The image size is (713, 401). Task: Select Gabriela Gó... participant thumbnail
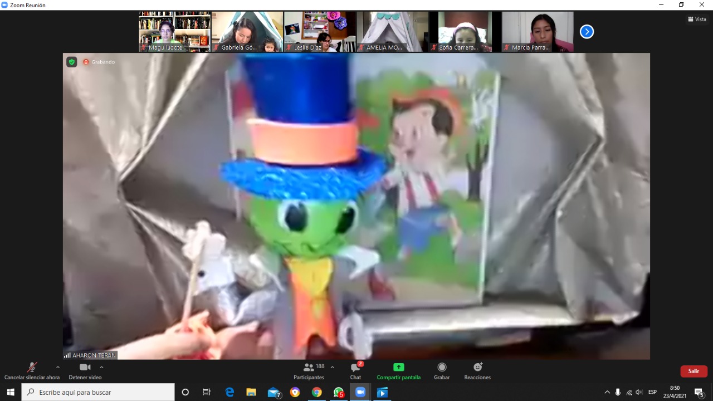247,32
